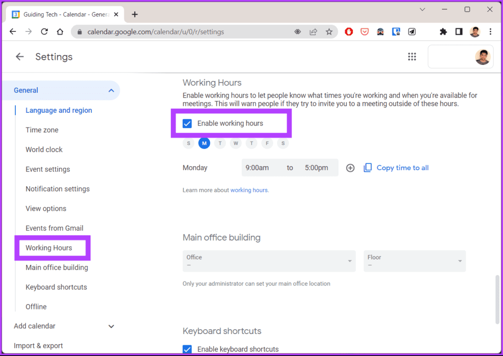
Task: Open Notification settings in sidebar
Action: (x=58, y=189)
